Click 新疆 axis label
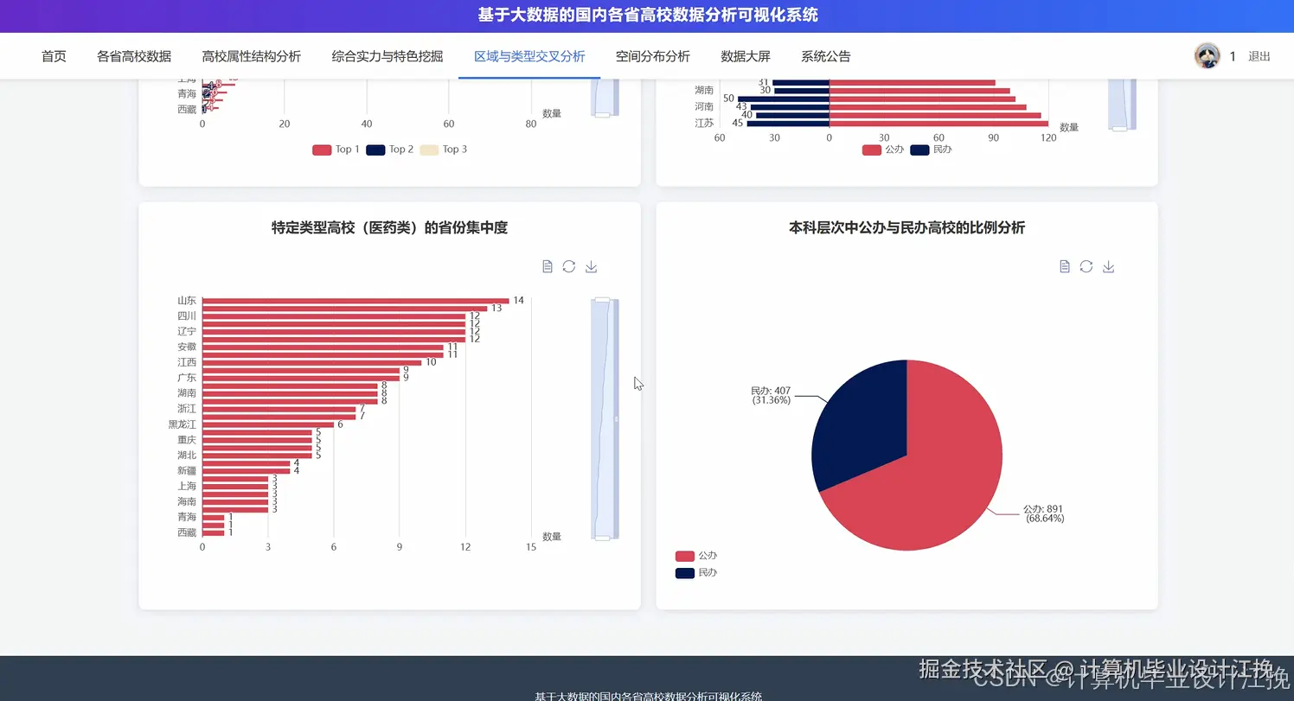Viewport: 1294px width, 701px height. tap(187, 471)
